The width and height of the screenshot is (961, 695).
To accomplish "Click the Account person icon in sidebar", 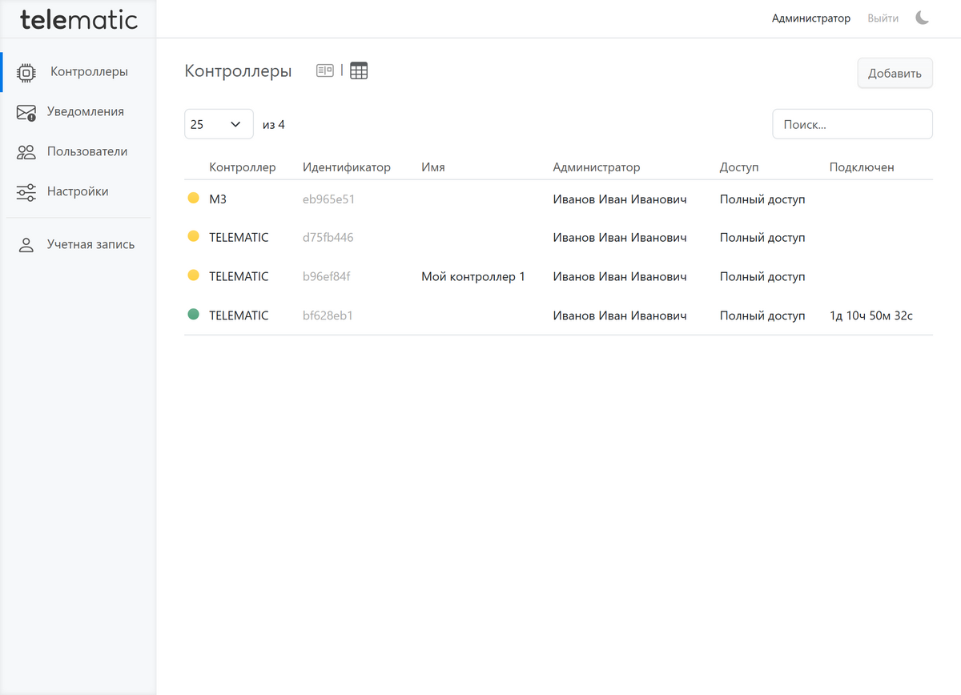I will point(26,245).
